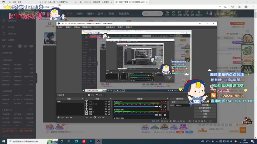Toggle visibility of third text source
Viewport: 257px width, 144px height.
coord(106,107)
